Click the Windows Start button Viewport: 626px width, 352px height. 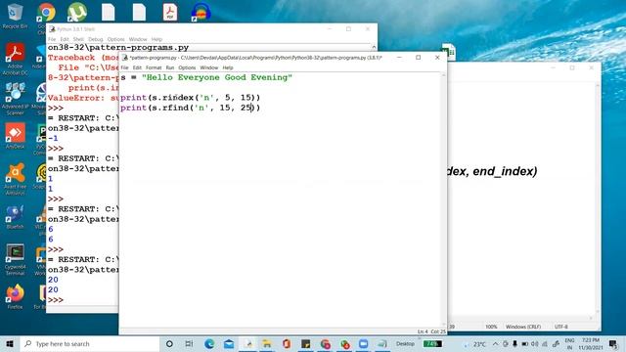[x=10, y=343]
